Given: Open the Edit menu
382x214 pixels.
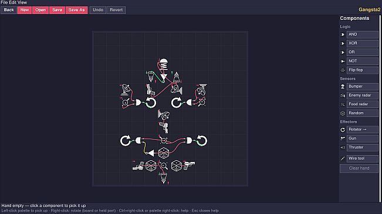Looking at the screenshot, I should [x=12, y=2].
